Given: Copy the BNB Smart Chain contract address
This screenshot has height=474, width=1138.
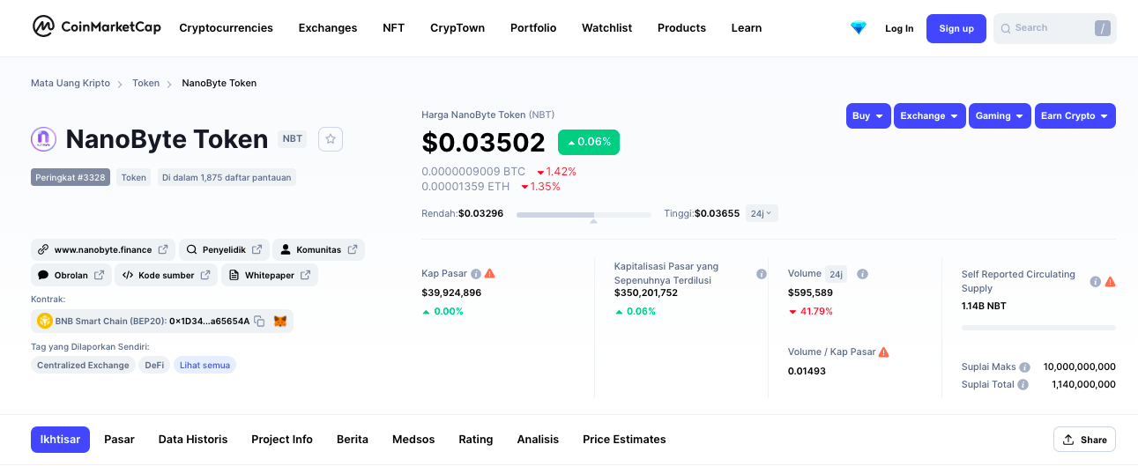Looking at the screenshot, I should click(259, 322).
